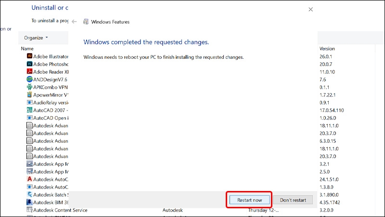
Task: Click version 1.0.26.0 cell
Action: coord(328,118)
